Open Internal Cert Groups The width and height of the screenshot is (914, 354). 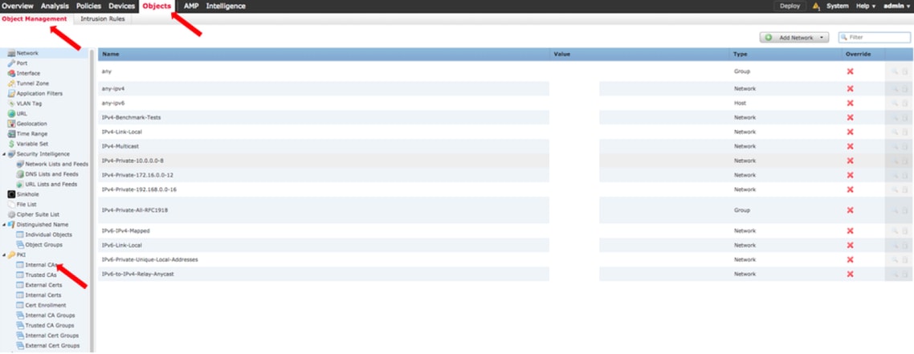[52, 336]
